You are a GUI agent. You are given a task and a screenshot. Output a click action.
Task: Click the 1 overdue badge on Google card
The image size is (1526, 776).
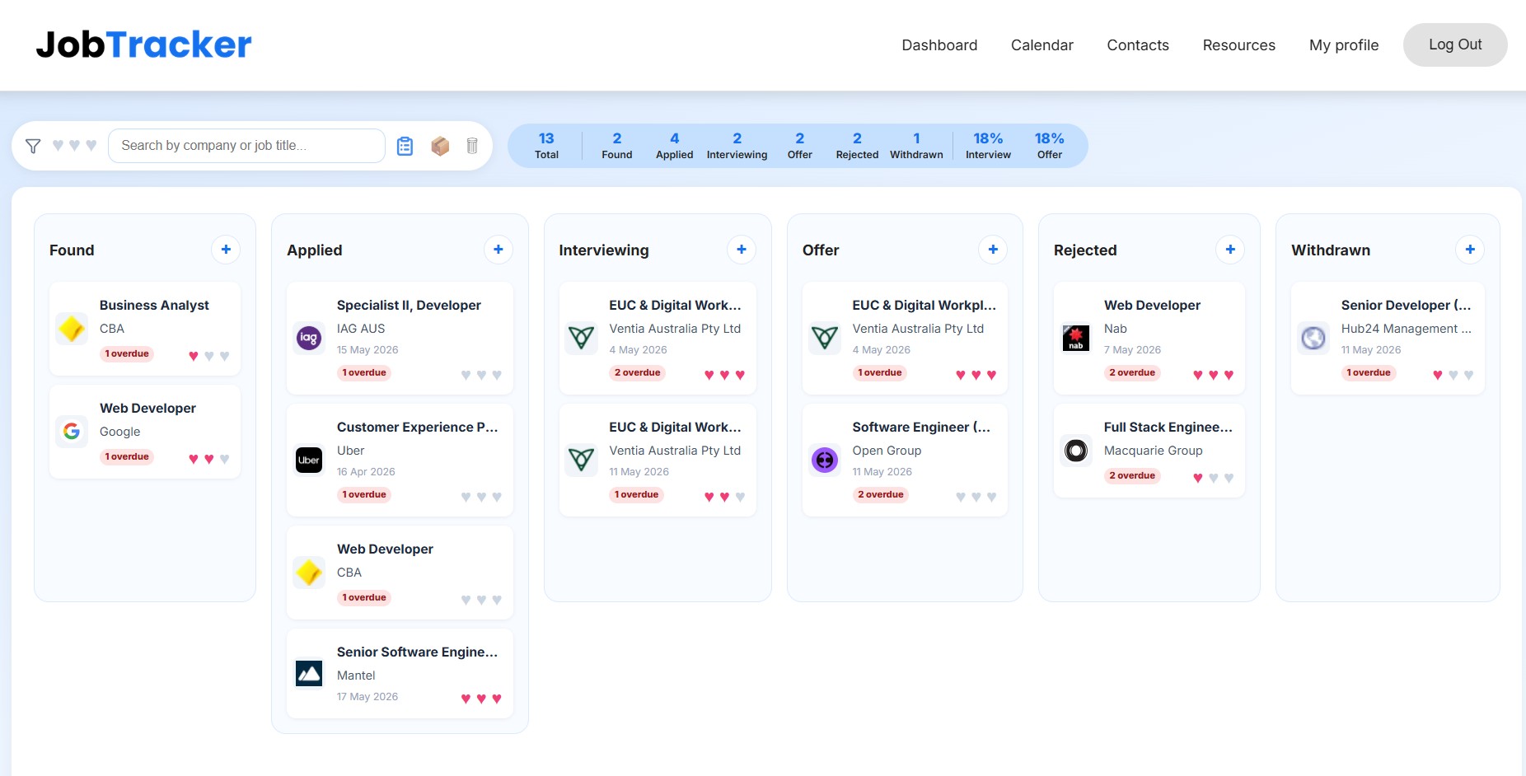[127, 457]
